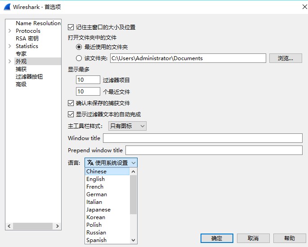Click the tree panel right scroll arrow
Screen dimensions: 308x247
pyautogui.click(x=58, y=226)
